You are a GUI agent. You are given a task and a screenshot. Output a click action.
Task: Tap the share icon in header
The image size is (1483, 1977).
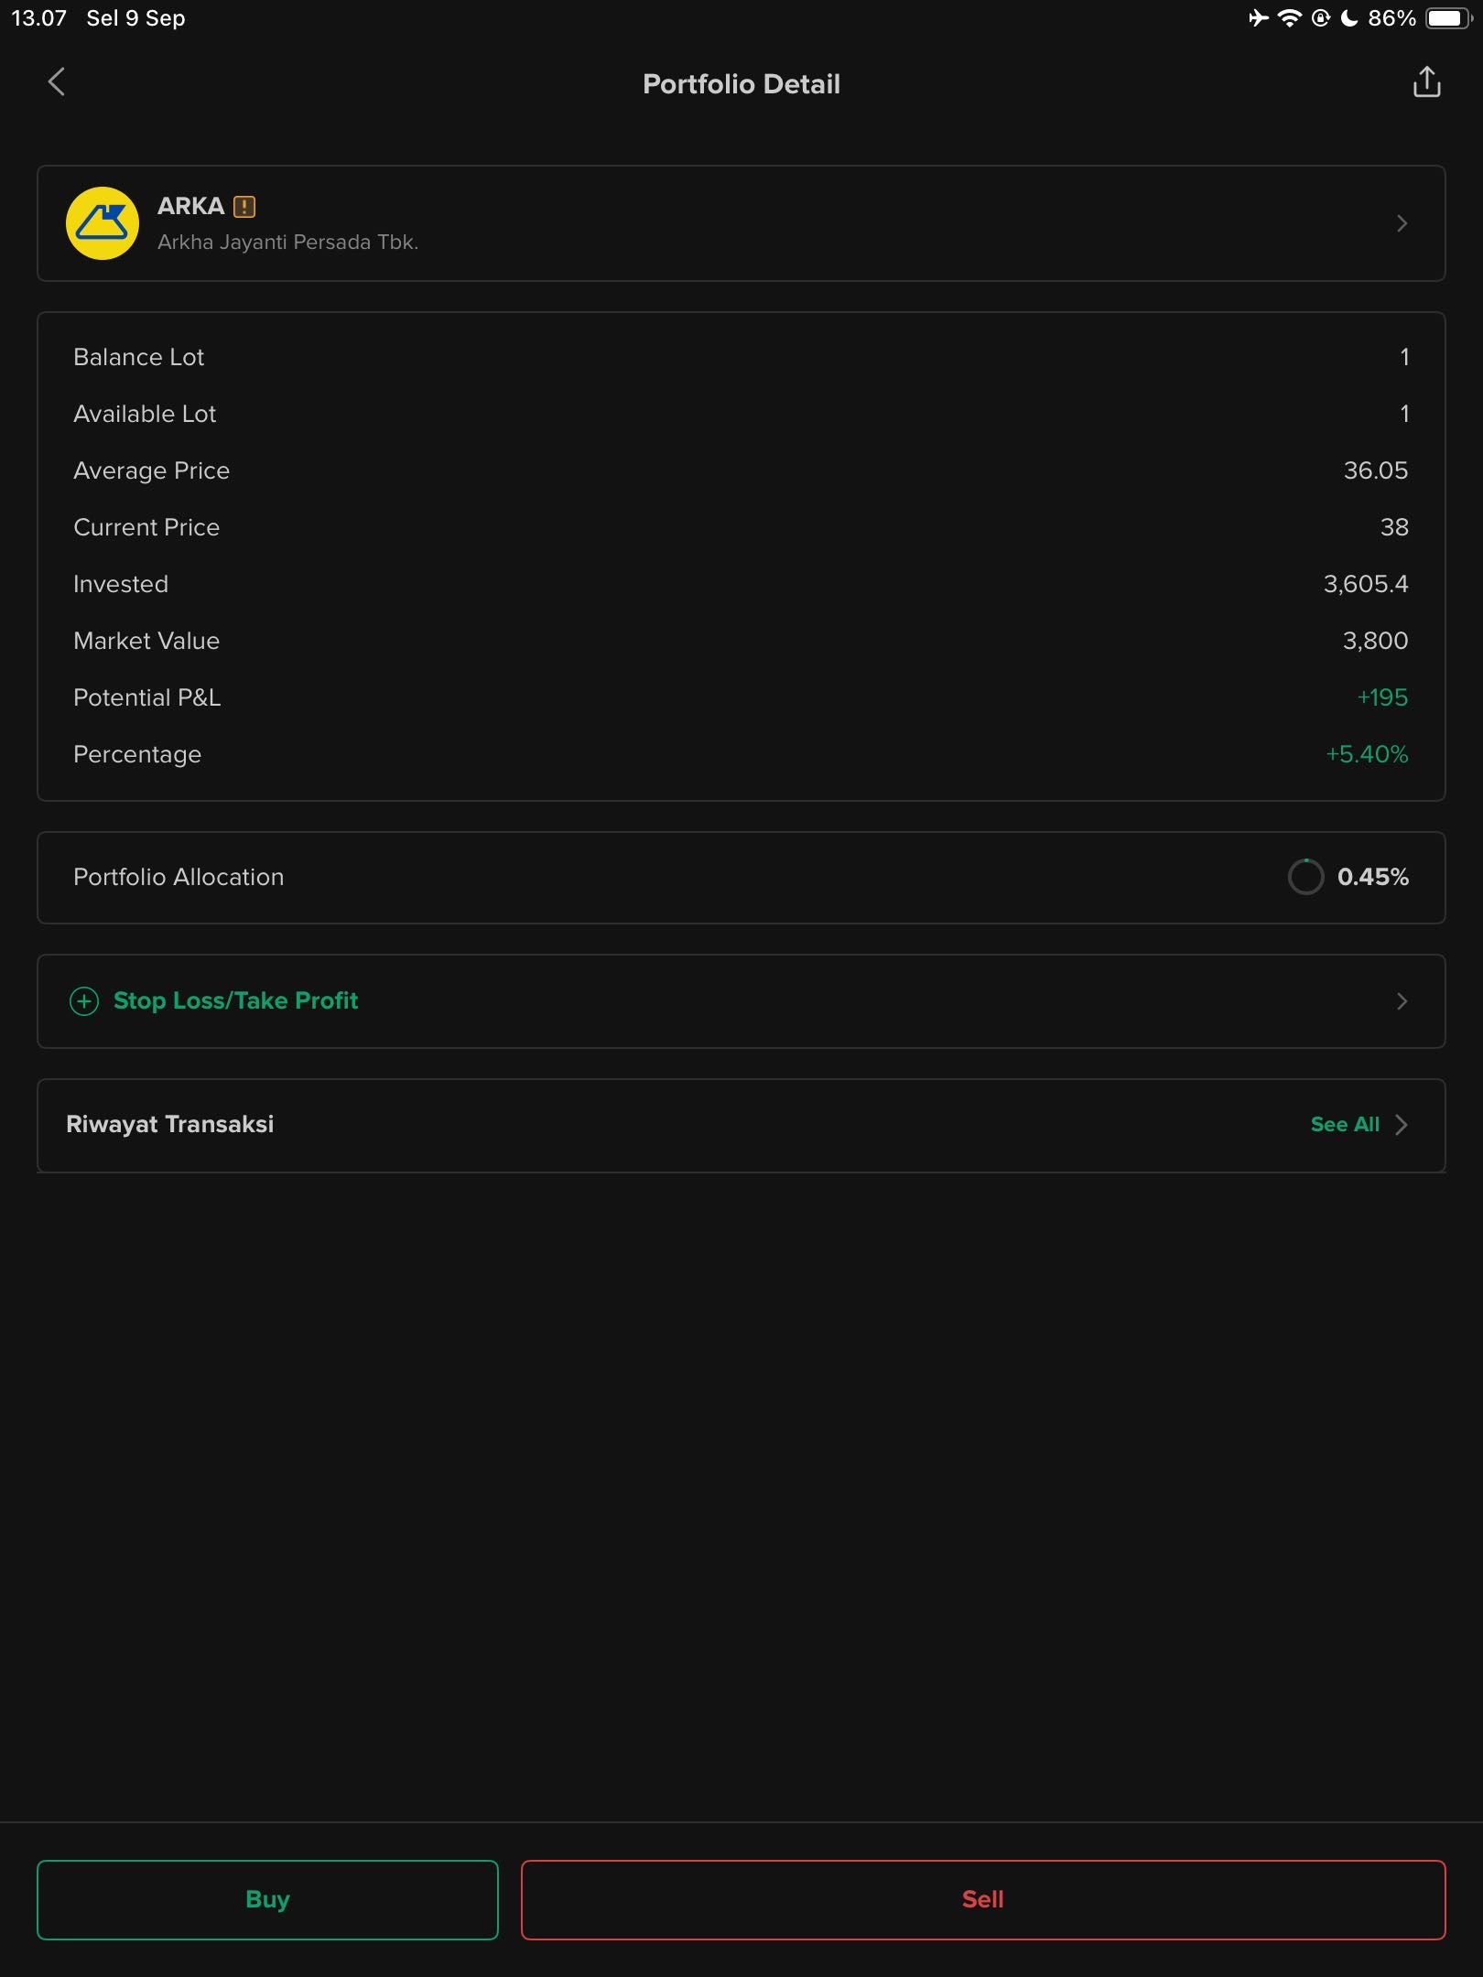click(1426, 82)
